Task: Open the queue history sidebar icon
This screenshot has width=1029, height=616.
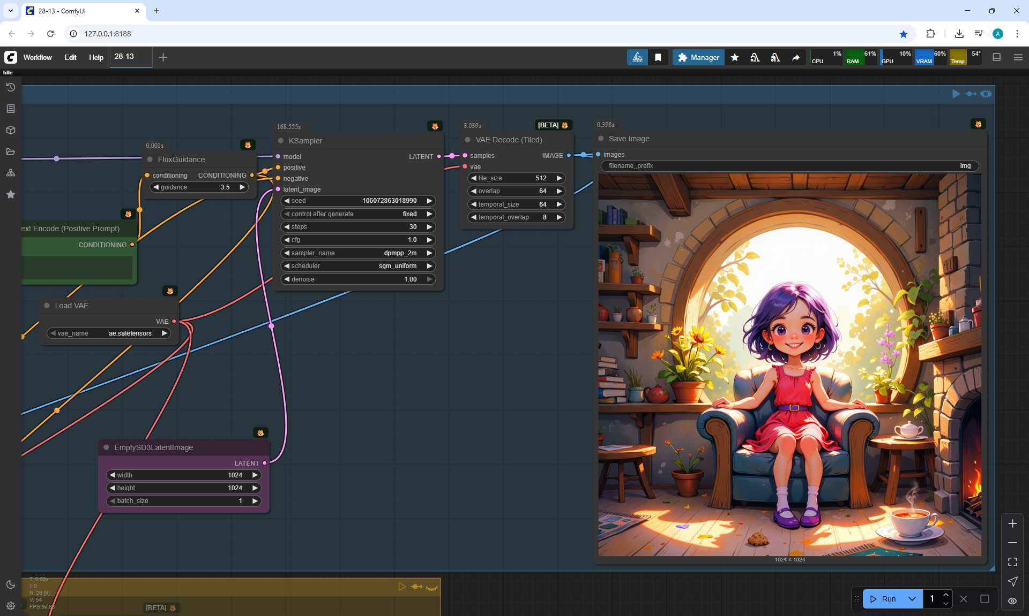Action: click(x=10, y=87)
